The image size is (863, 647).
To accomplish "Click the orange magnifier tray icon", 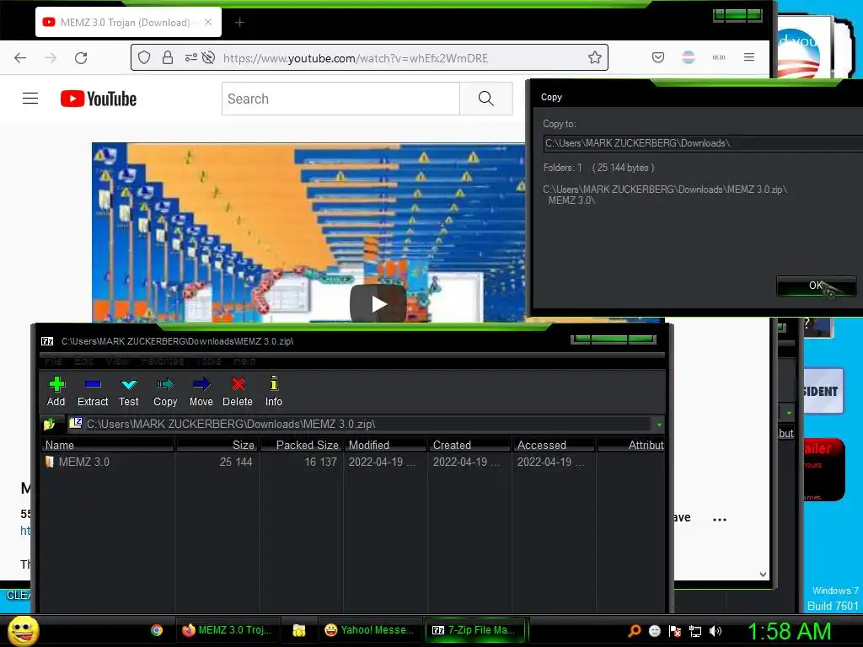I will (x=634, y=631).
